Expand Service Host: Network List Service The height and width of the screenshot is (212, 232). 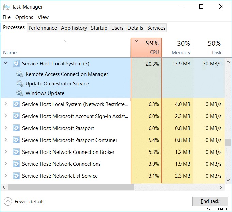[6, 176]
